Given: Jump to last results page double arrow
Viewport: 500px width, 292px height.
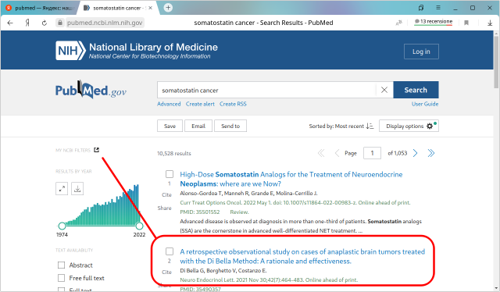Looking at the screenshot, I should coord(431,153).
